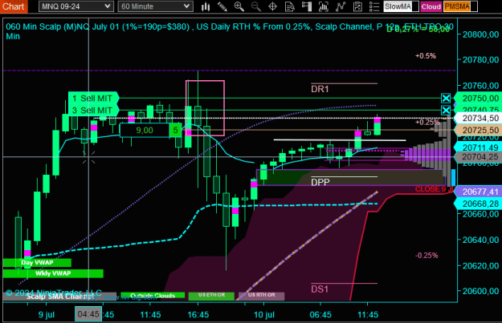Activate the zoom out magnifier
Screen dimensions: 502x323
pyautogui.click(x=255, y=6)
